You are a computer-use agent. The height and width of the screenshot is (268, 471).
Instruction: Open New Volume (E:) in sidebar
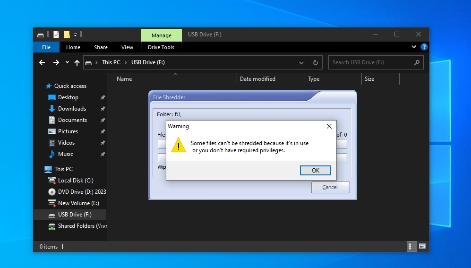78,203
